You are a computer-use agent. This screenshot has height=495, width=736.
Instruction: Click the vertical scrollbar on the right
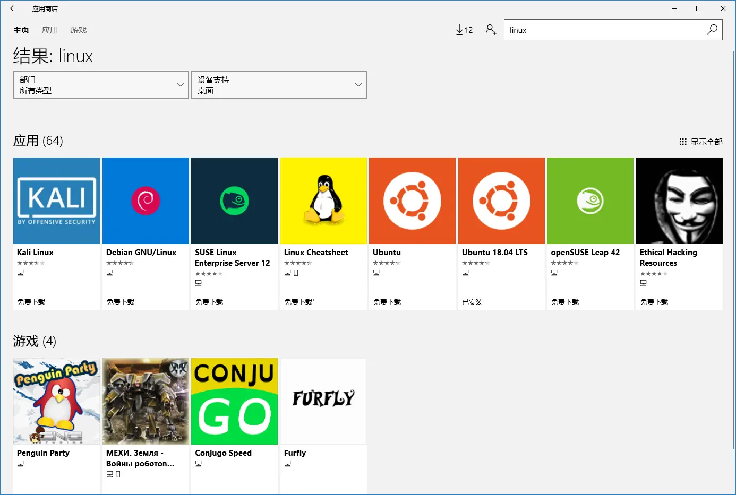(734, 249)
